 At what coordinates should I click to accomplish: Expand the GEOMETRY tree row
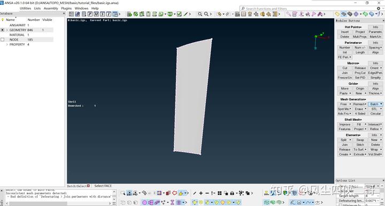pyautogui.click(x=7, y=30)
